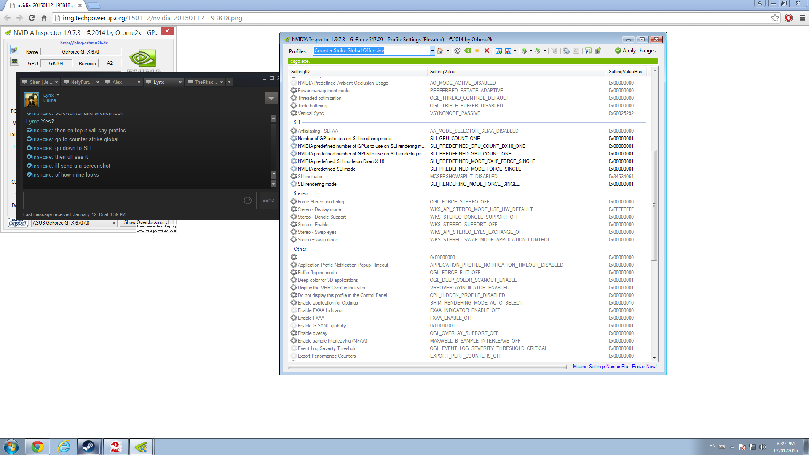Select the NellyFurt chat tab

(x=81, y=82)
